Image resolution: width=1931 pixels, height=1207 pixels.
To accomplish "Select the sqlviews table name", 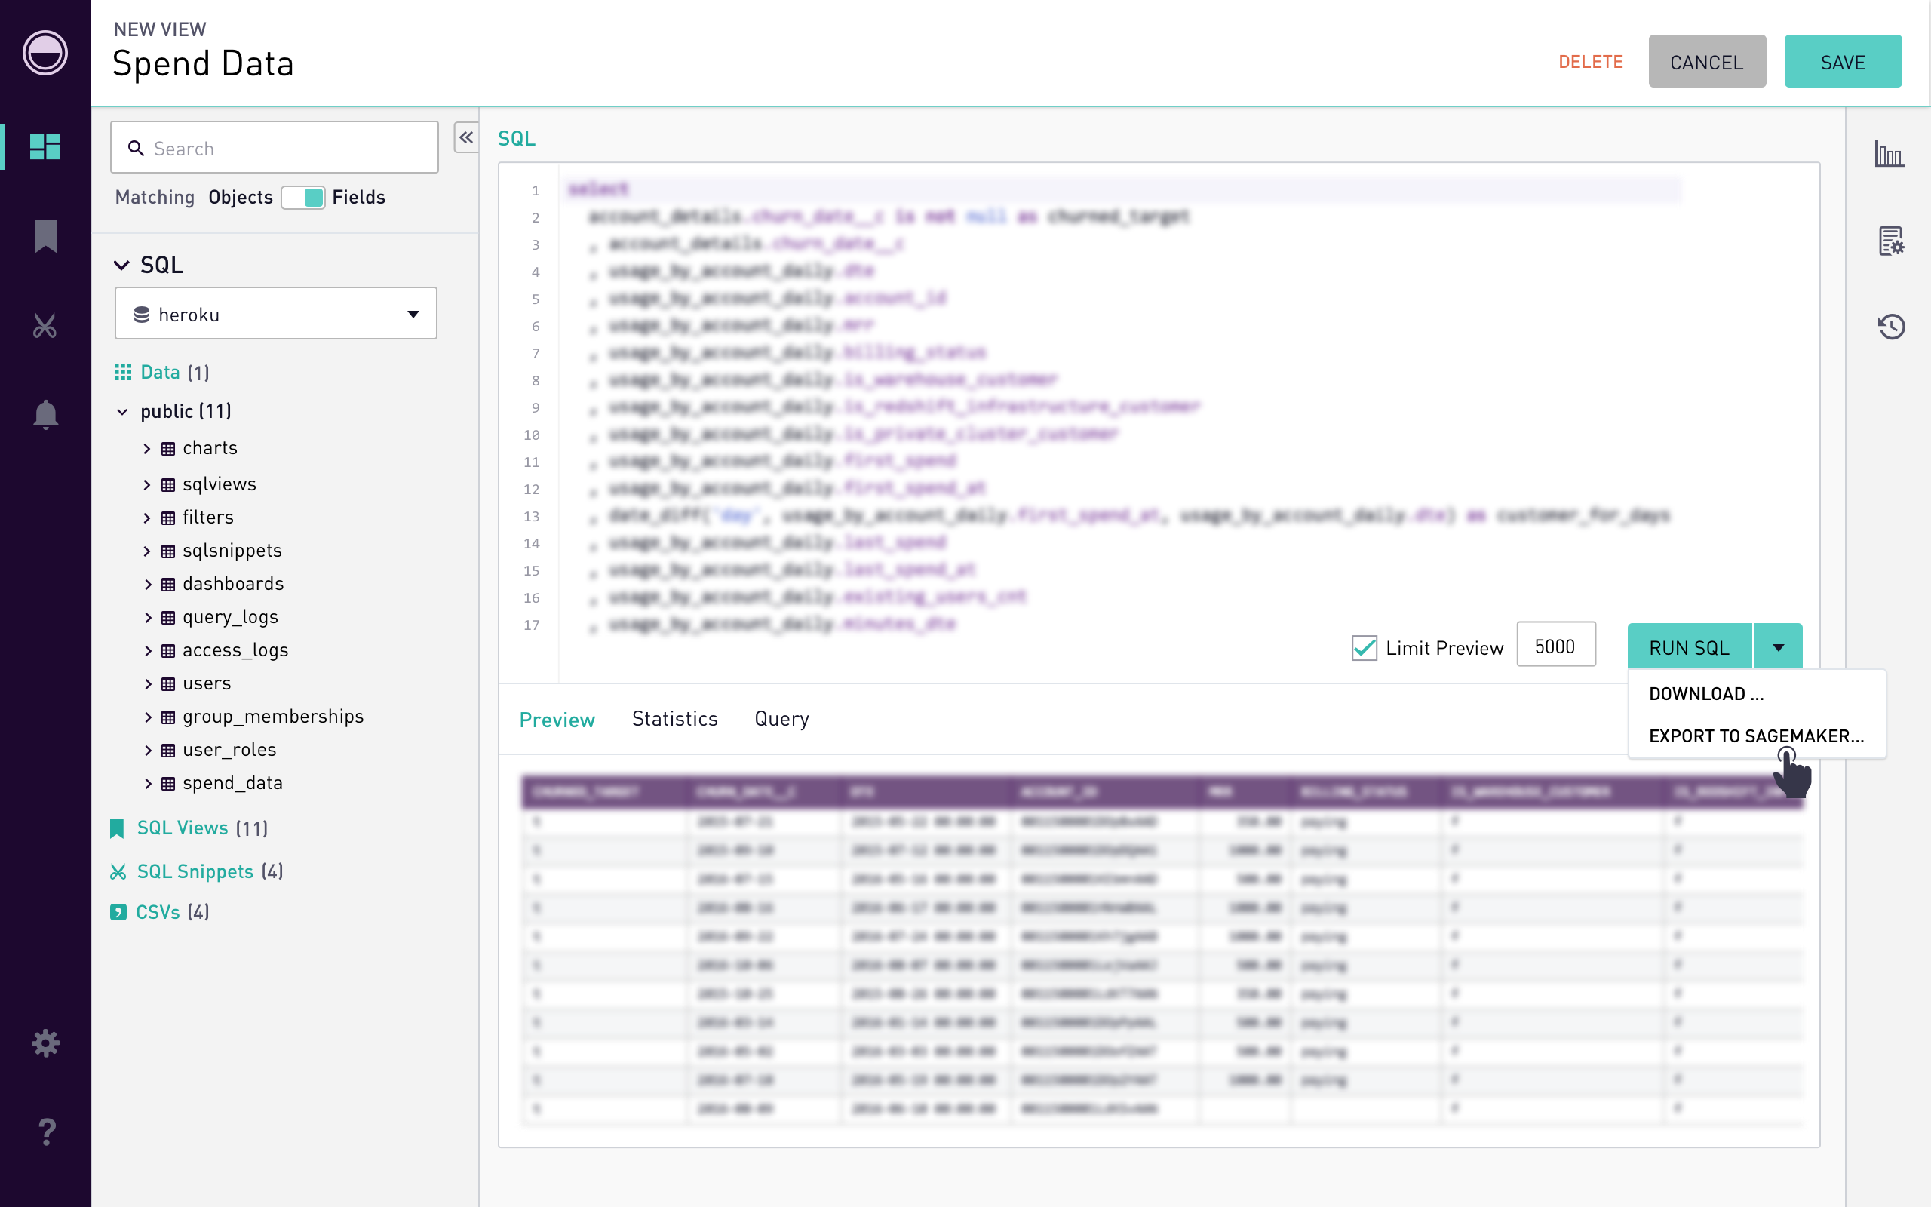I will [x=220, y=484].
